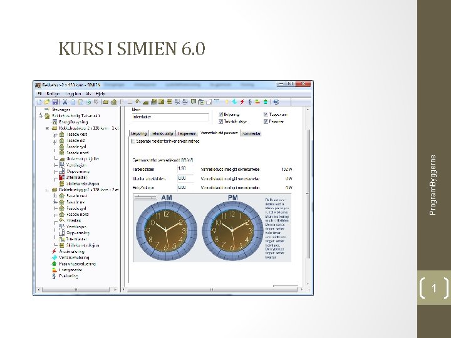Open a file with the folder toolbar icon
This screenshot has width=451, height=338.
pos(47,102)
